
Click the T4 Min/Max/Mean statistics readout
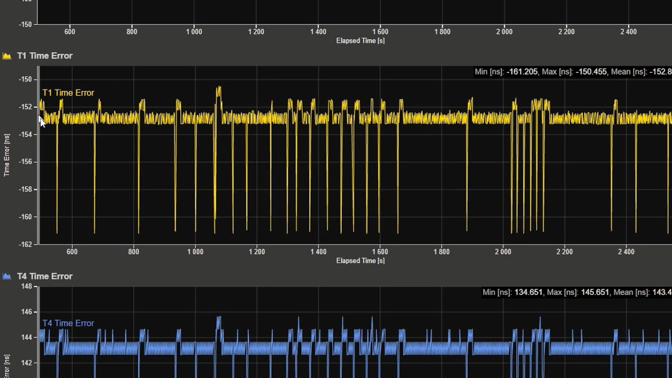click(x=576, y=292)
